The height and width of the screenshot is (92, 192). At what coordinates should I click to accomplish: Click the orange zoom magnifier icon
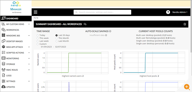coord(187,87)
